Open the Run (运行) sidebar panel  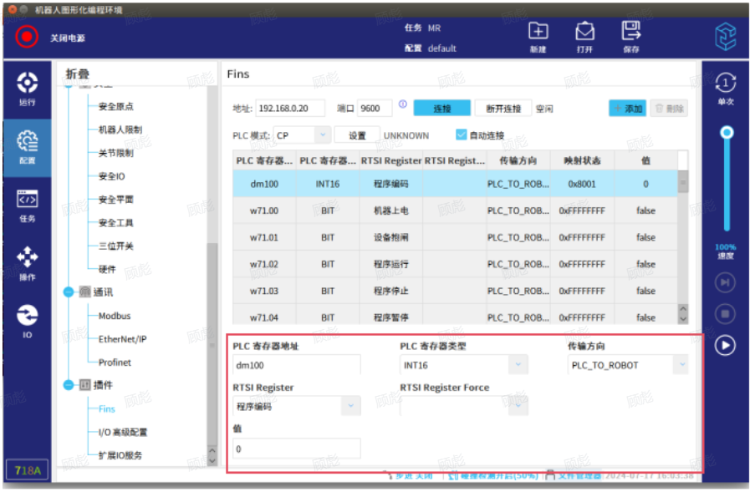tap(28, 88)
